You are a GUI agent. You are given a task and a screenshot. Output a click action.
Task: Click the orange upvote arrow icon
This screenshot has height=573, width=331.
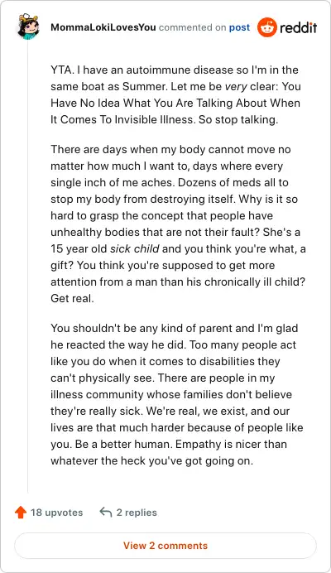(21, 513)
